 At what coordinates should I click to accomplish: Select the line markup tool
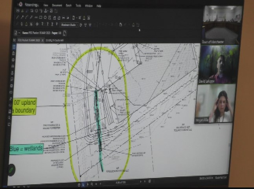[x=17, y=17]
